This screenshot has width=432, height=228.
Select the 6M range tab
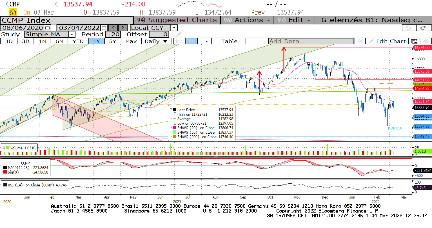pyautogui.click(x=59, y=41)
